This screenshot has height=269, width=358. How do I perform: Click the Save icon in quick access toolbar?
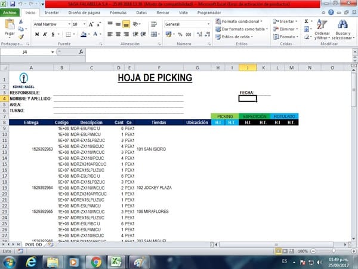[13, 4]
